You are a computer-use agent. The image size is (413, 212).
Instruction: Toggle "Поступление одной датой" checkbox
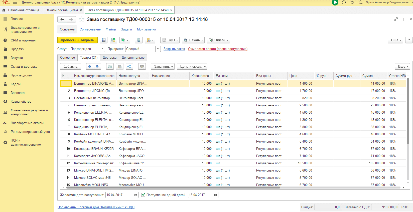coord(143,195)
